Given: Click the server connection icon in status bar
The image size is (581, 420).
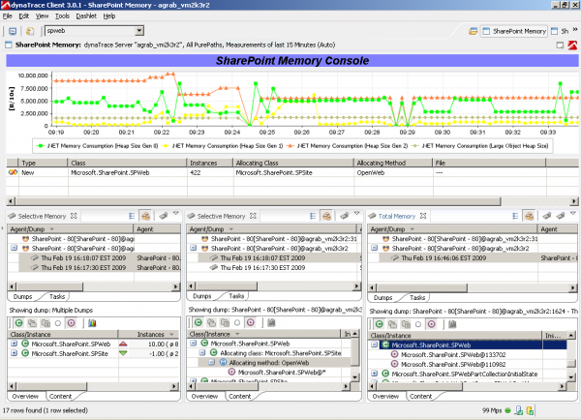Looking at the screenshot, I should coord(519,410).
